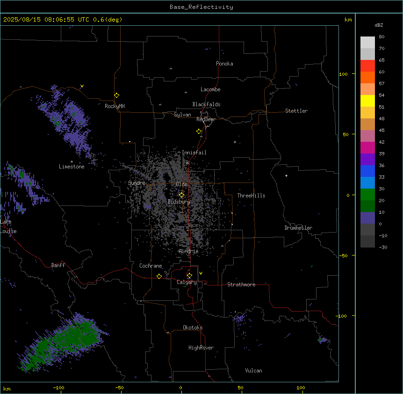Click the km unit label at top right

pos(348,20)
